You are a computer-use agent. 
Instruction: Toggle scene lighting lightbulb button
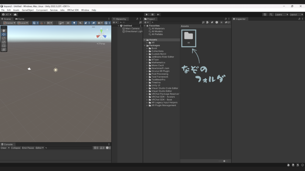coord(74,23)
